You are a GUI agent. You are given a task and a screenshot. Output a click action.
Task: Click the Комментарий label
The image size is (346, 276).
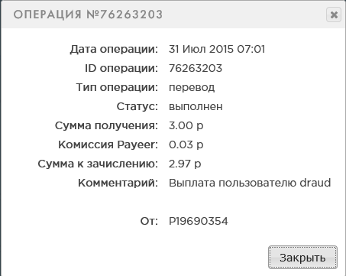(118, 183)
